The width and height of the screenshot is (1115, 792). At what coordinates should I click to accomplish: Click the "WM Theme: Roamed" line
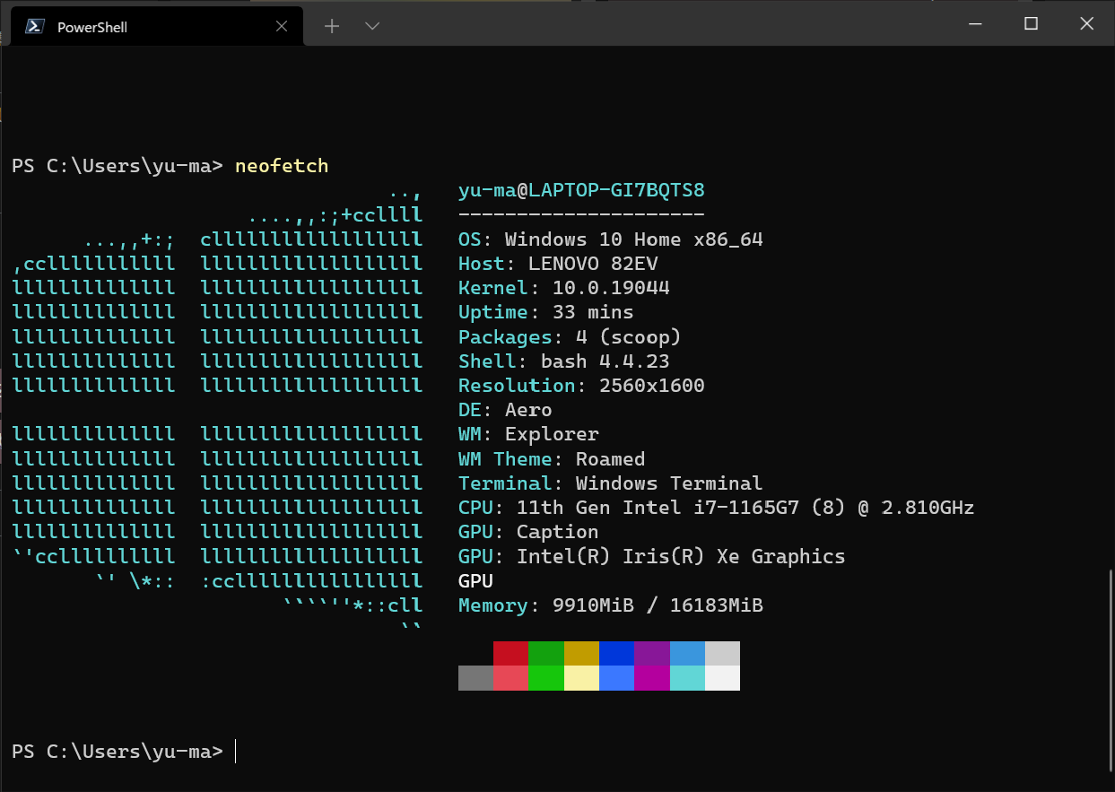(x=552, y=459)
